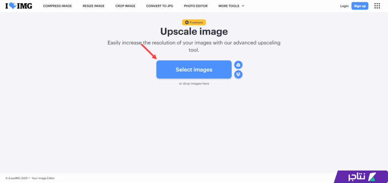
Task: Click the Premium crown badge
Action: pos(194,22)
